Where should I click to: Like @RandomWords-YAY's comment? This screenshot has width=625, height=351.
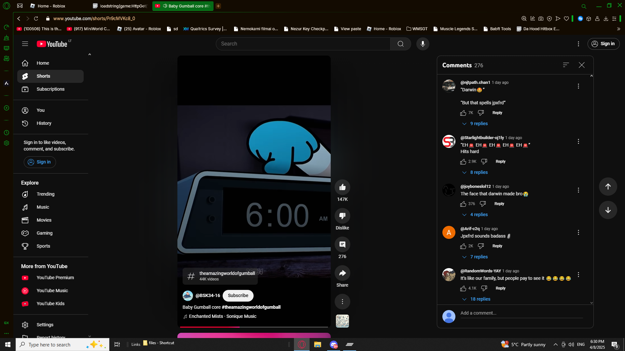coord(463,288)
